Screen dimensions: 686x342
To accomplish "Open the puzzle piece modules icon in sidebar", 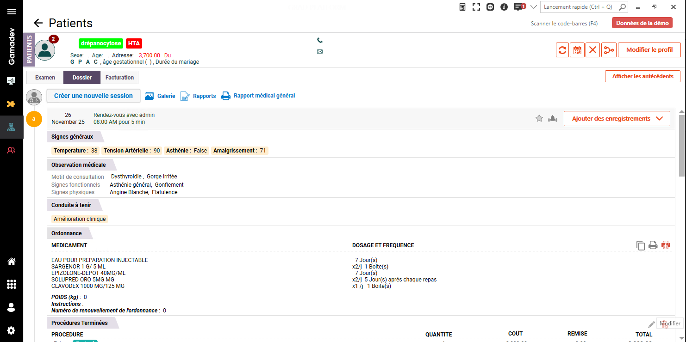I will (11, 104).
